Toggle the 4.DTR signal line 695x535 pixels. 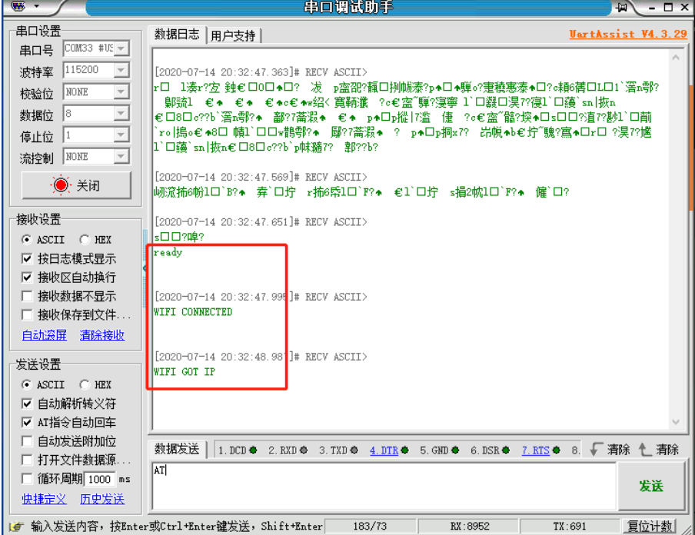tap(384, 450)
